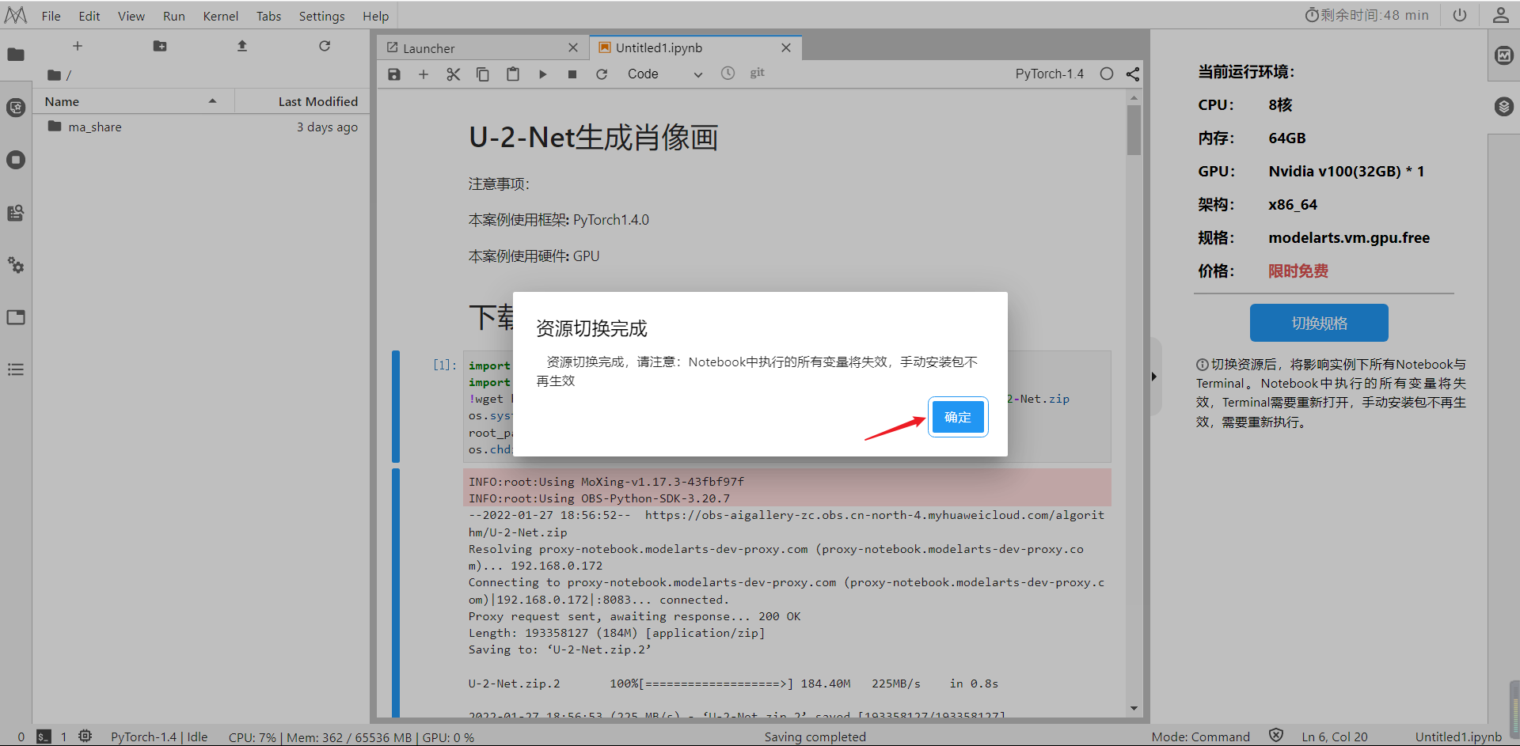Create a new folder in file browser

pyautogui.click(x=160, y=46)
